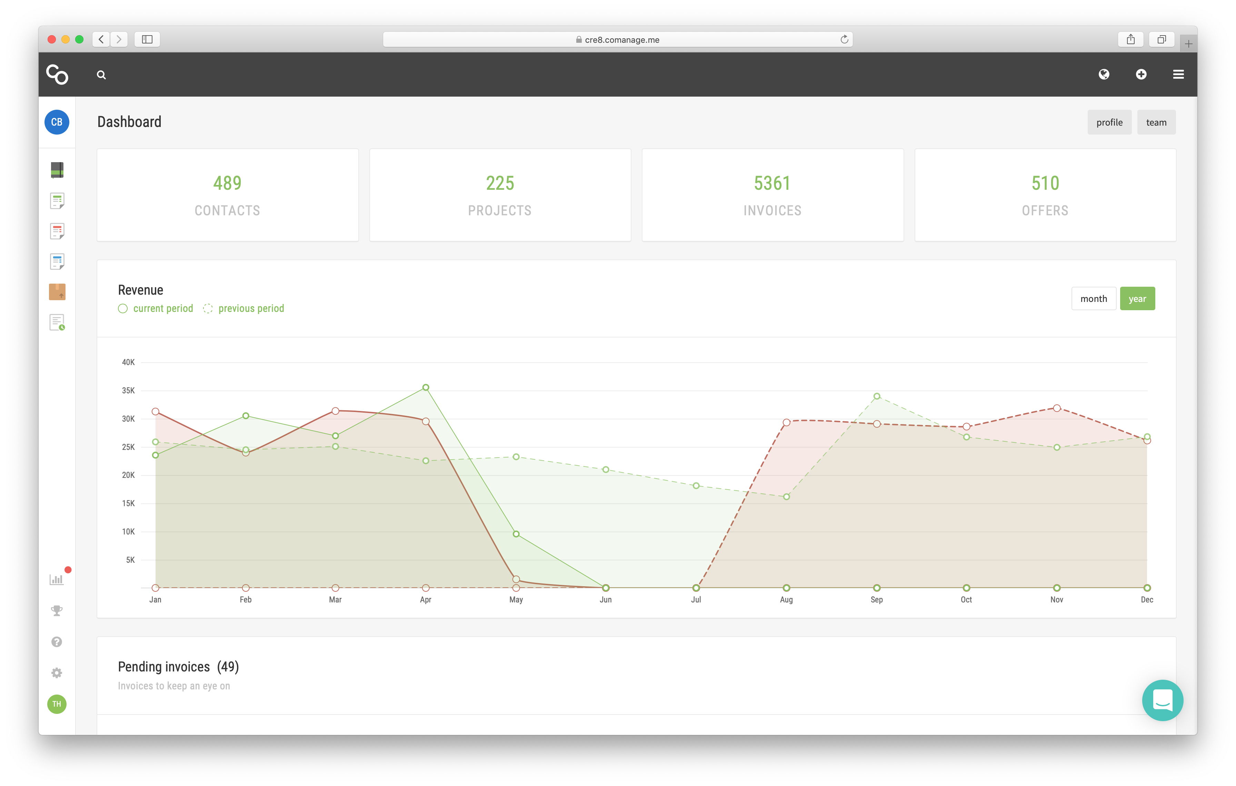Open the notebook icon in sidebar
This screenshot has height=786, width=1236.
[x=57, y=170]
